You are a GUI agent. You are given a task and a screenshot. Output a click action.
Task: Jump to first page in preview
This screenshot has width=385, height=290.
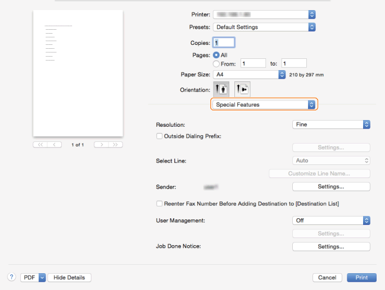pos(40,145)
